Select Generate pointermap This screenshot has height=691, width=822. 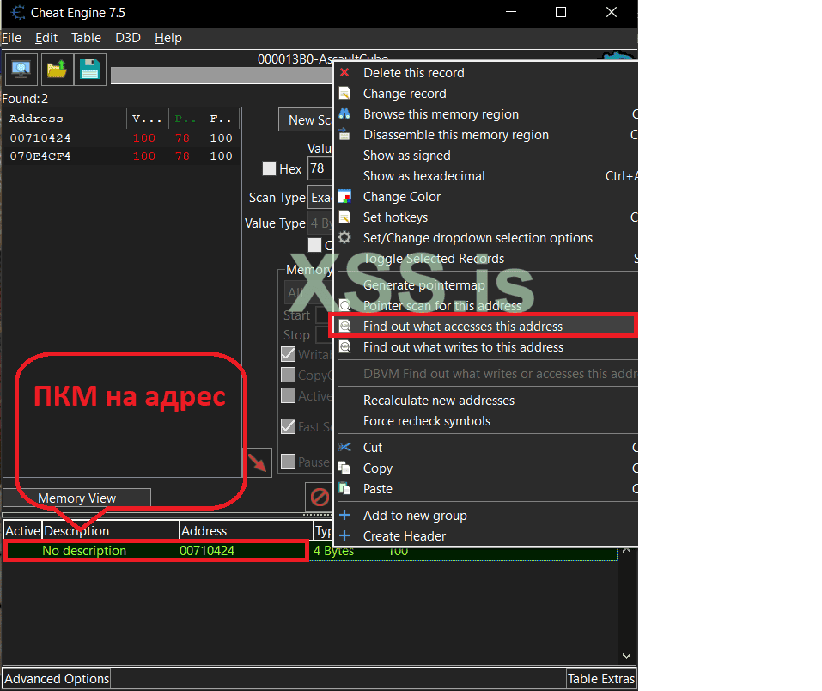(485, 284)
